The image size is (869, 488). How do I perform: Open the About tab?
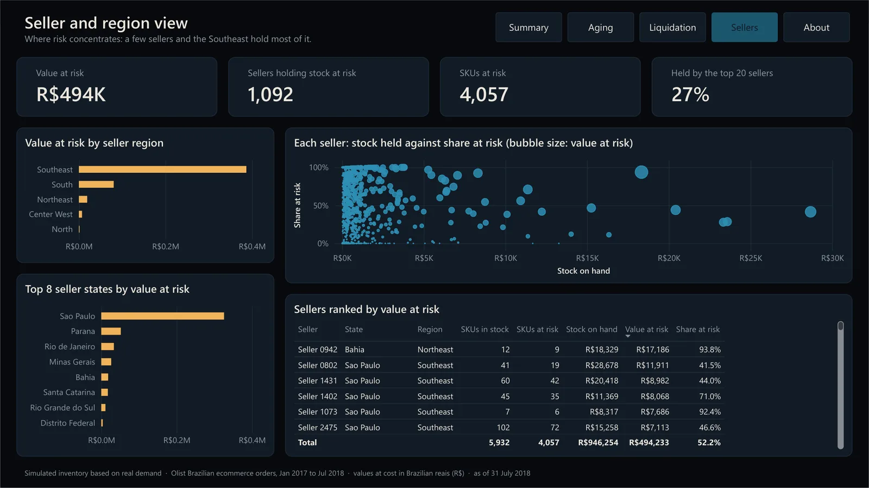coord(816,27)
